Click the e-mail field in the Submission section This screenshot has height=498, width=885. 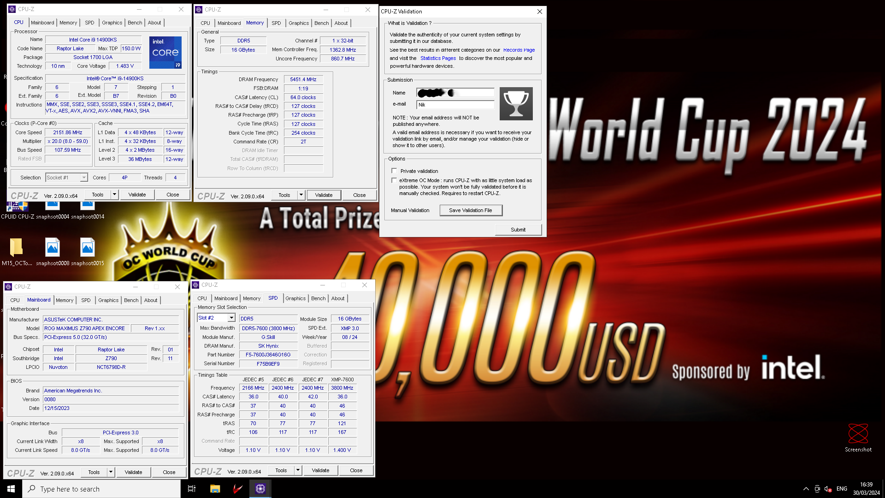[455, 105]
